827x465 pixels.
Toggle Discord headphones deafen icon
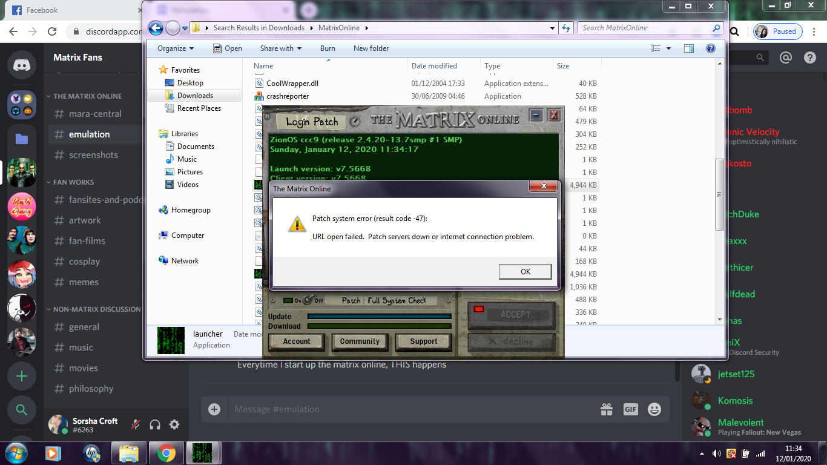point(155,425)
